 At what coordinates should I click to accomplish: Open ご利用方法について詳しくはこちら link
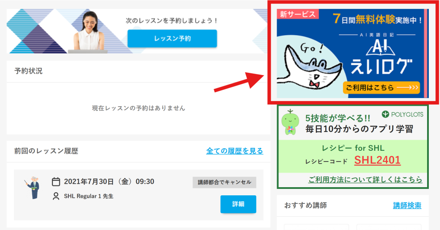(x=365, y=179)
